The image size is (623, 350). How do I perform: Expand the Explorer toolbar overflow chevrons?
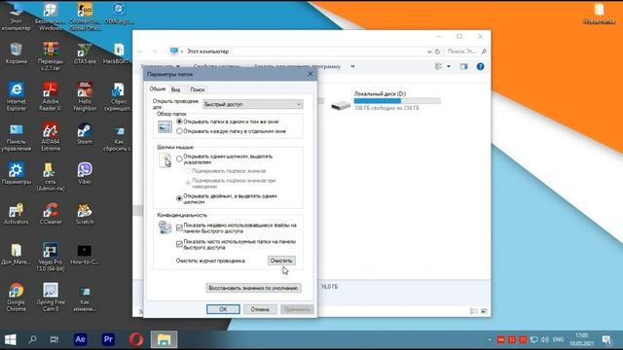coord(352,67)
